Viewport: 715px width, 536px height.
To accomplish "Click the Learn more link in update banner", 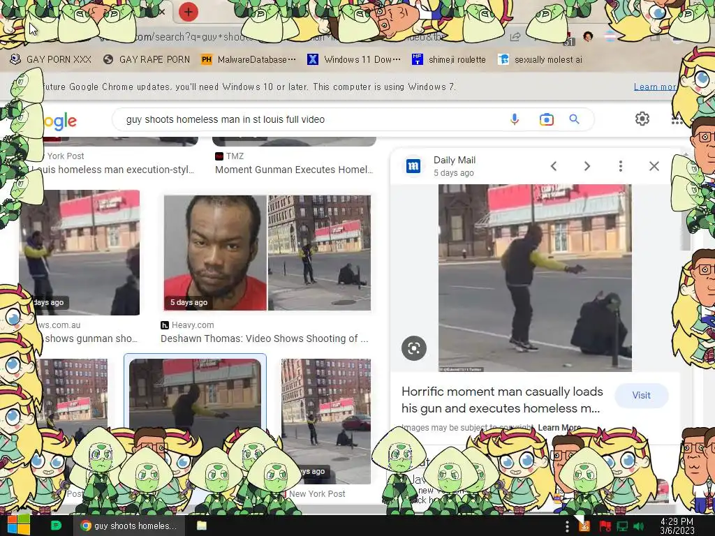I will (x=655, y=87).
